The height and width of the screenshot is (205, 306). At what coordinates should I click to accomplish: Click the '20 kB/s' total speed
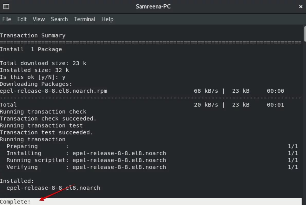[x=206, y=105]
